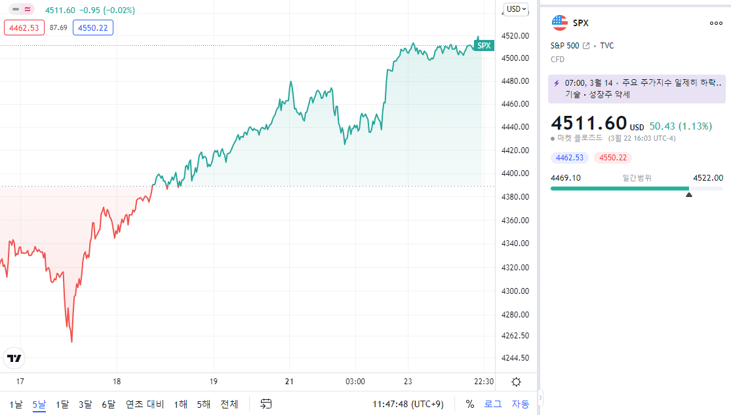This screenshot has width=731, height=415.
Task: Click the 50.43 (1.13%) change value
Action: 681,126
